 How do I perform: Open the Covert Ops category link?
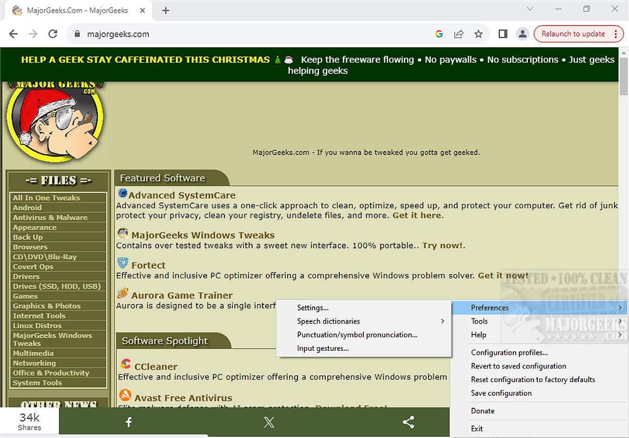[33, 267]
